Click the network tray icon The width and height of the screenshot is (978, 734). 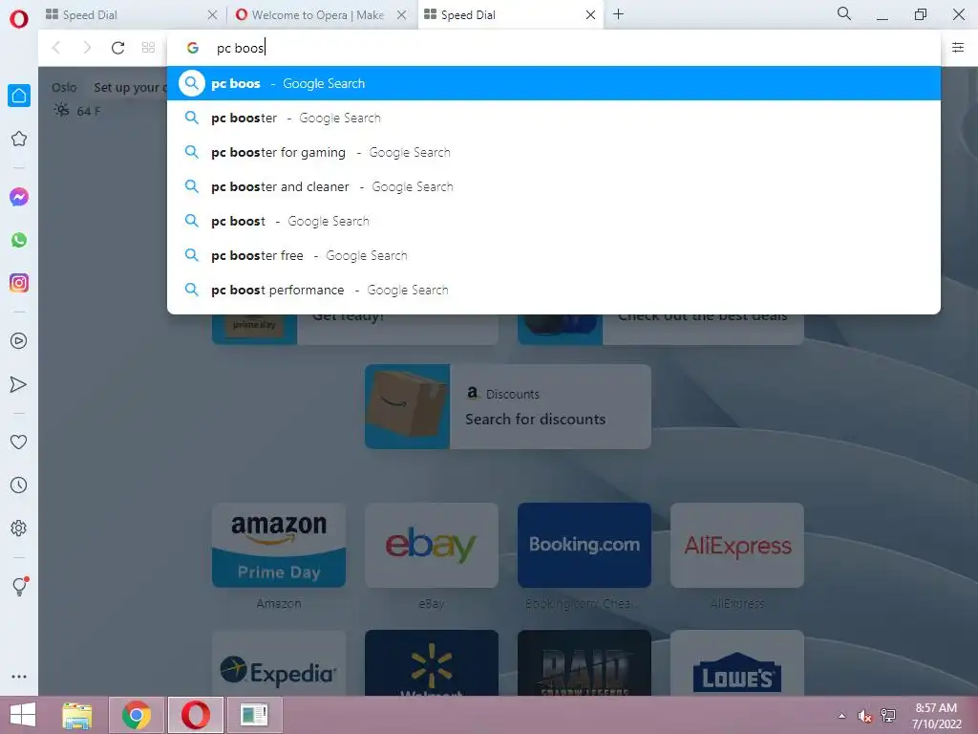(x=888, y=716)
